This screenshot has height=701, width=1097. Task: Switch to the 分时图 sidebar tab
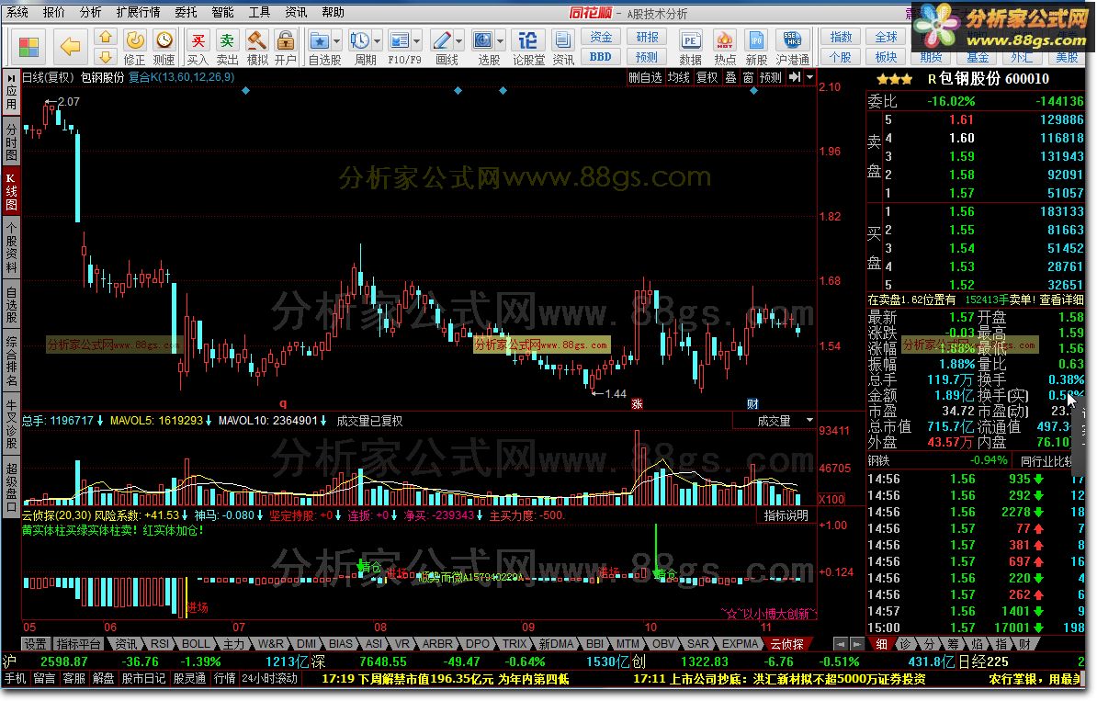tap(11, 142)
